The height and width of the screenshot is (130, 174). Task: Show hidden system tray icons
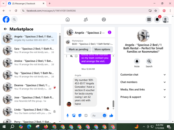[x=144, y=127]
